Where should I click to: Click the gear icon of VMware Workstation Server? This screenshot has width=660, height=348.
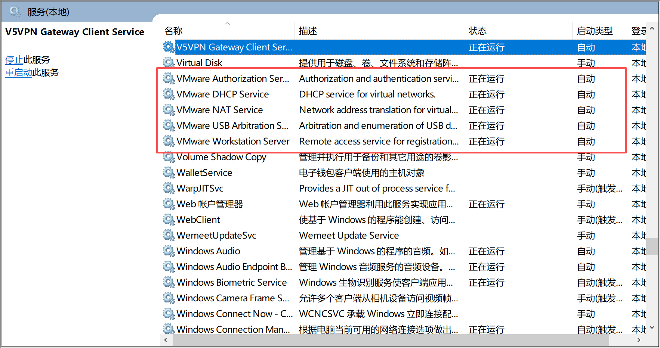coord(169,141)
